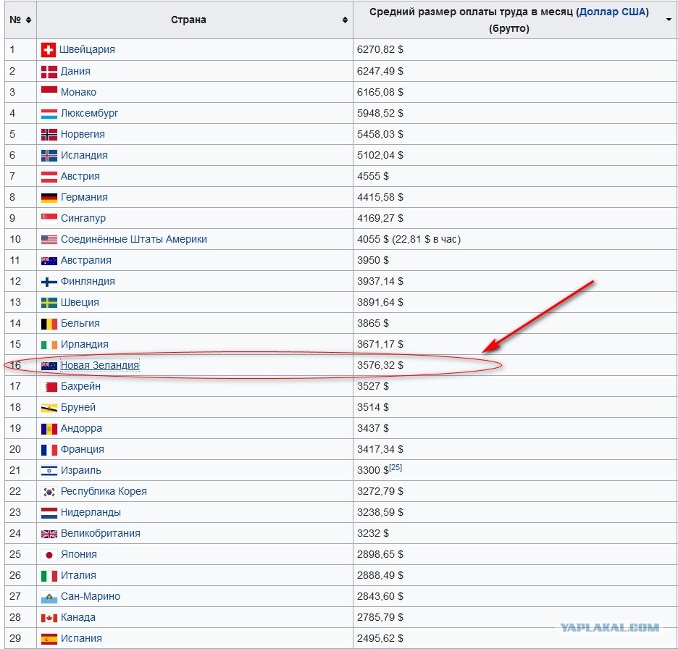
Task: Click the United States flag icon
Action: point(49,240)
